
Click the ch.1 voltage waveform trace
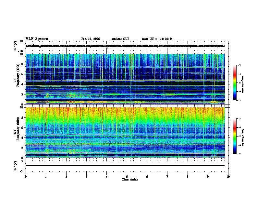125,46
